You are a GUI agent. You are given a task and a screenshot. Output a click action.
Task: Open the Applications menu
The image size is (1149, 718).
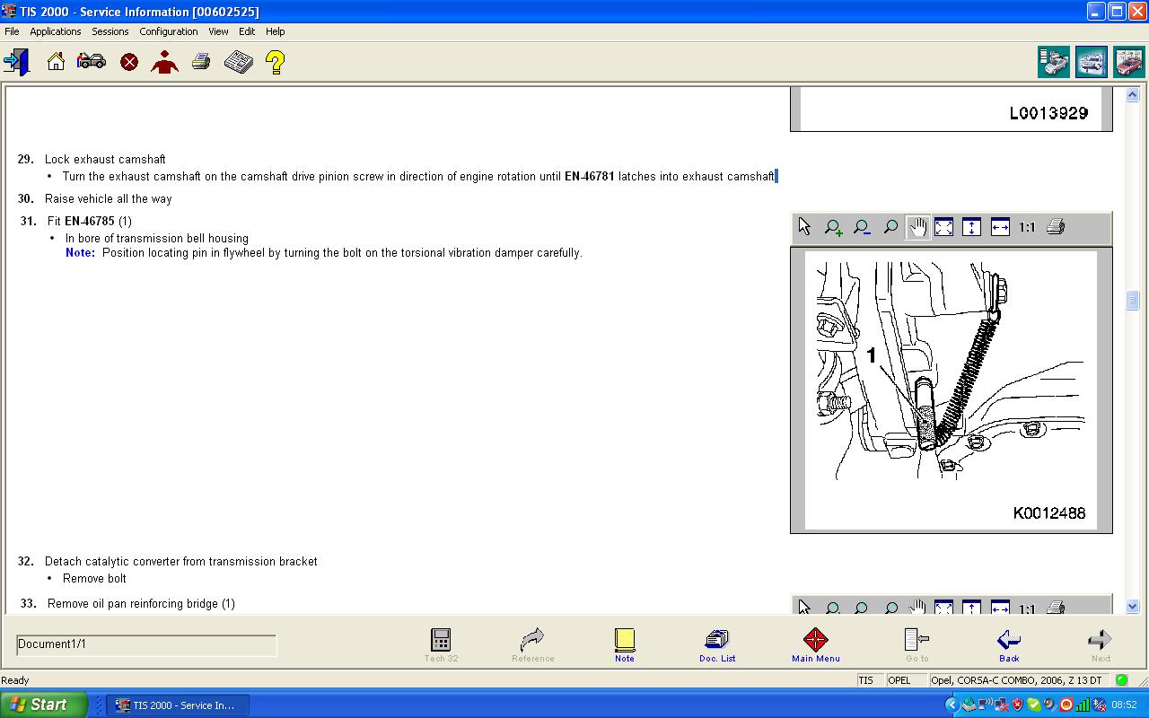point(55,31)
